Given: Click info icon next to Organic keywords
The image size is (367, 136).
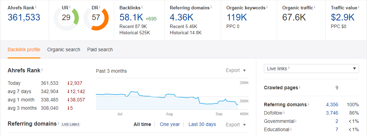Looking at the screenshot, I should [x=267, y=7].
